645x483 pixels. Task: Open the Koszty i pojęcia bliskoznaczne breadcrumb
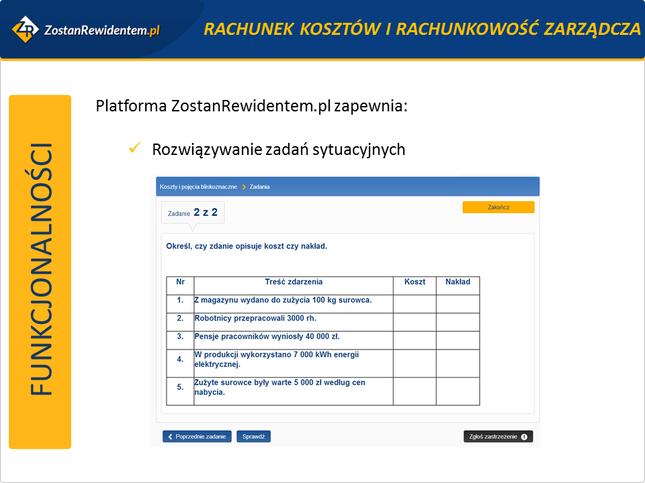[x=198, y=186]
